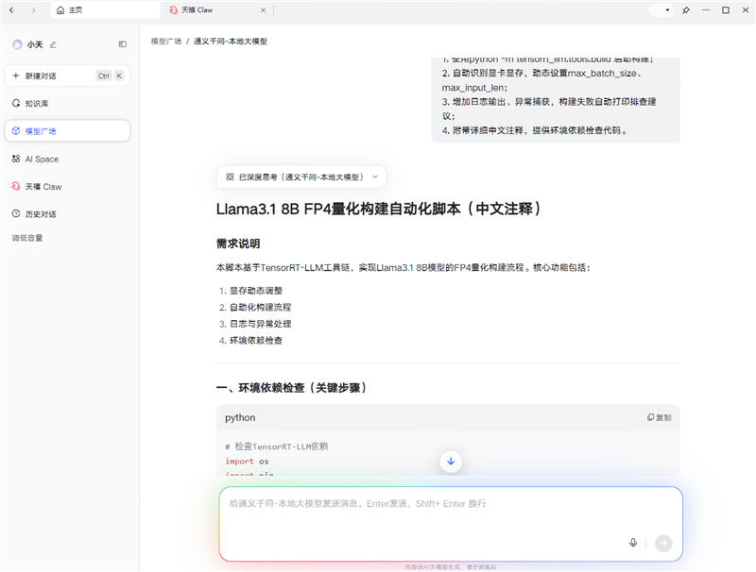
Task: Expand the 已深度思考 thinking section
Action: tap(301, 177)
